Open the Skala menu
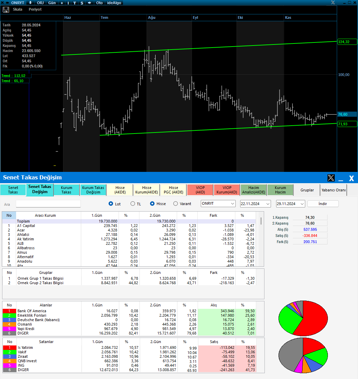358x379 pixels. coord(18,9)
